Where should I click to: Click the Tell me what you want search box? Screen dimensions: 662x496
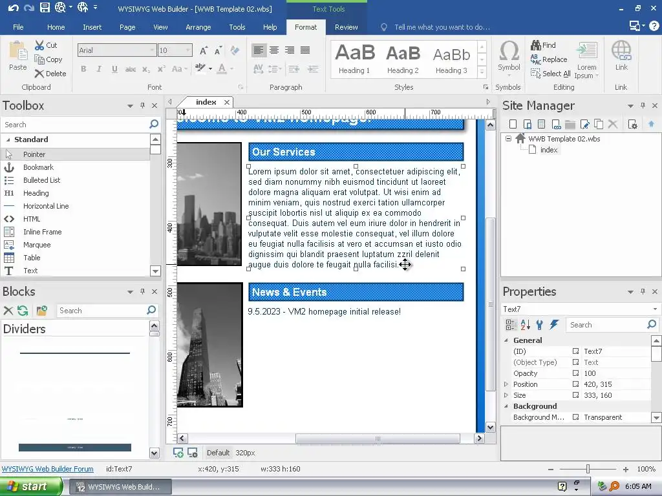click(x=442, y=27)
